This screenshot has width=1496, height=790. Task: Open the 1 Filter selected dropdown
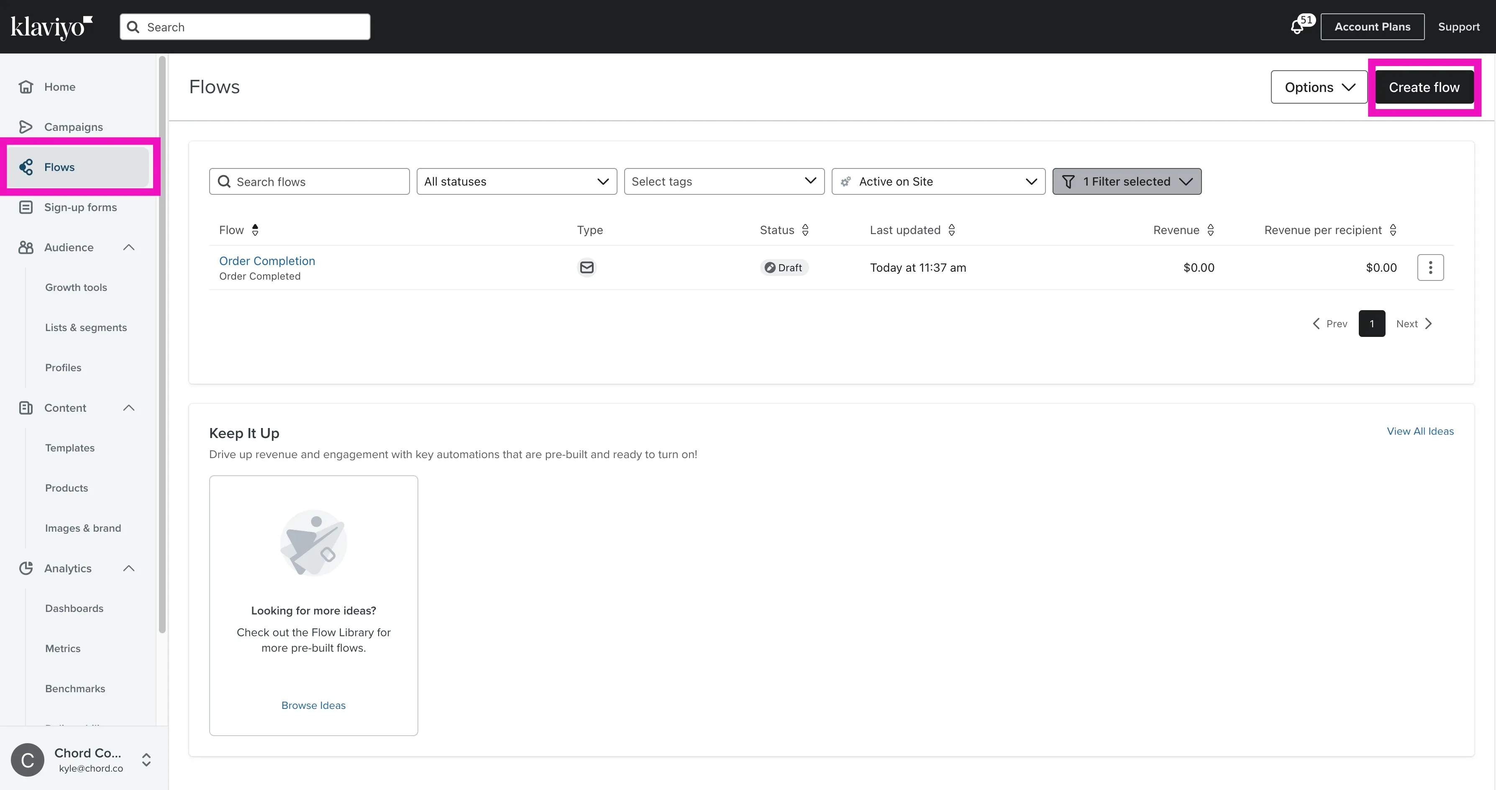[x=1127, y=182]
